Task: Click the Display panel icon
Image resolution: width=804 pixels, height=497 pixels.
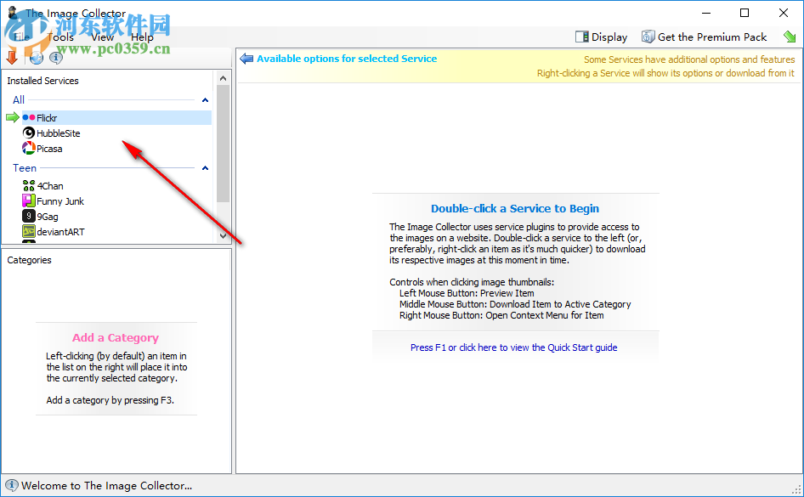Action: click(581, 37)
